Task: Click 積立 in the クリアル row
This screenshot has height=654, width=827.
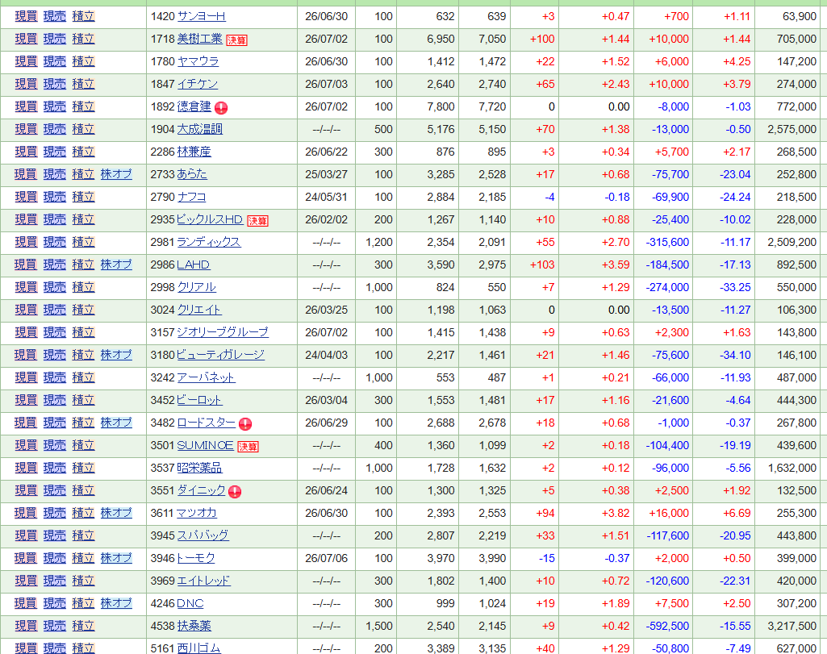Action: 83,287
